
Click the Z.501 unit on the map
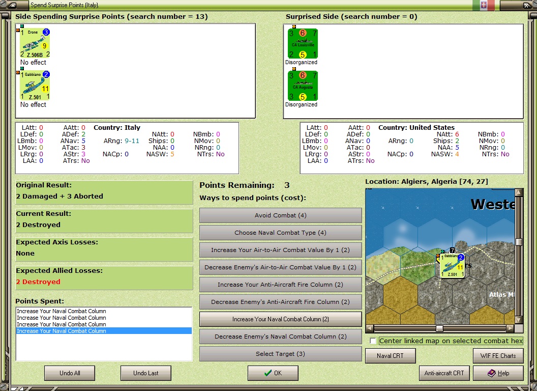pyautogui.click(x=452, y=265)
